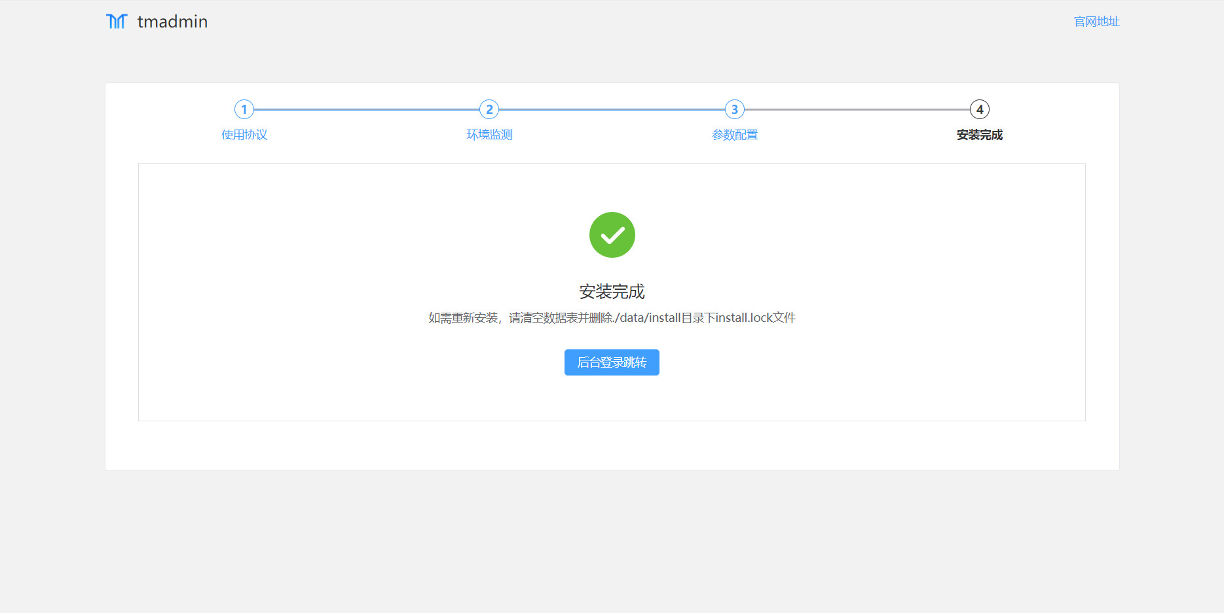Go to the 使用协议 step label
Screen dimensions: 1224x613
(244, 135)
